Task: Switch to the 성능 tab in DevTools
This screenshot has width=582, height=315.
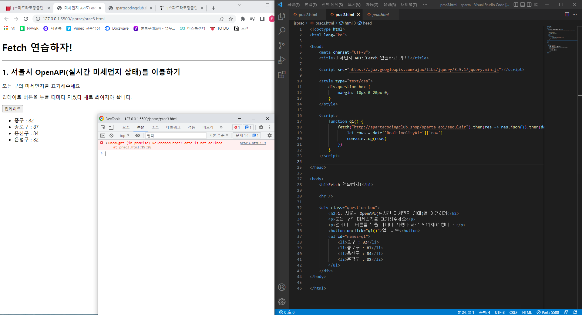Action: point(191,127)
